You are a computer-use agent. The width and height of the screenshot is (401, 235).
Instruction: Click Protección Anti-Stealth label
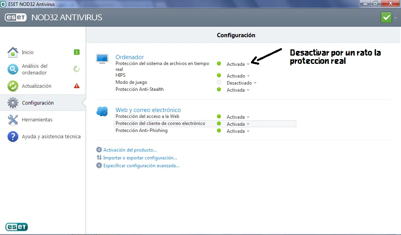(x=139, y=89)
